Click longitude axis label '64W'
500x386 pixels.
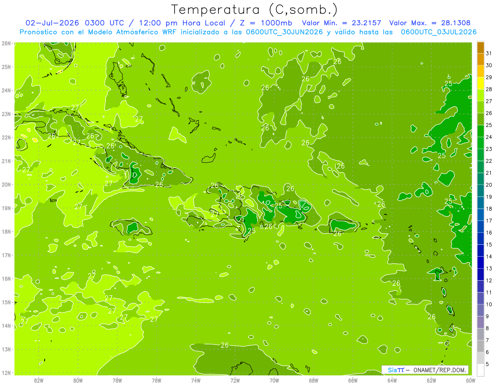(392, 380)
